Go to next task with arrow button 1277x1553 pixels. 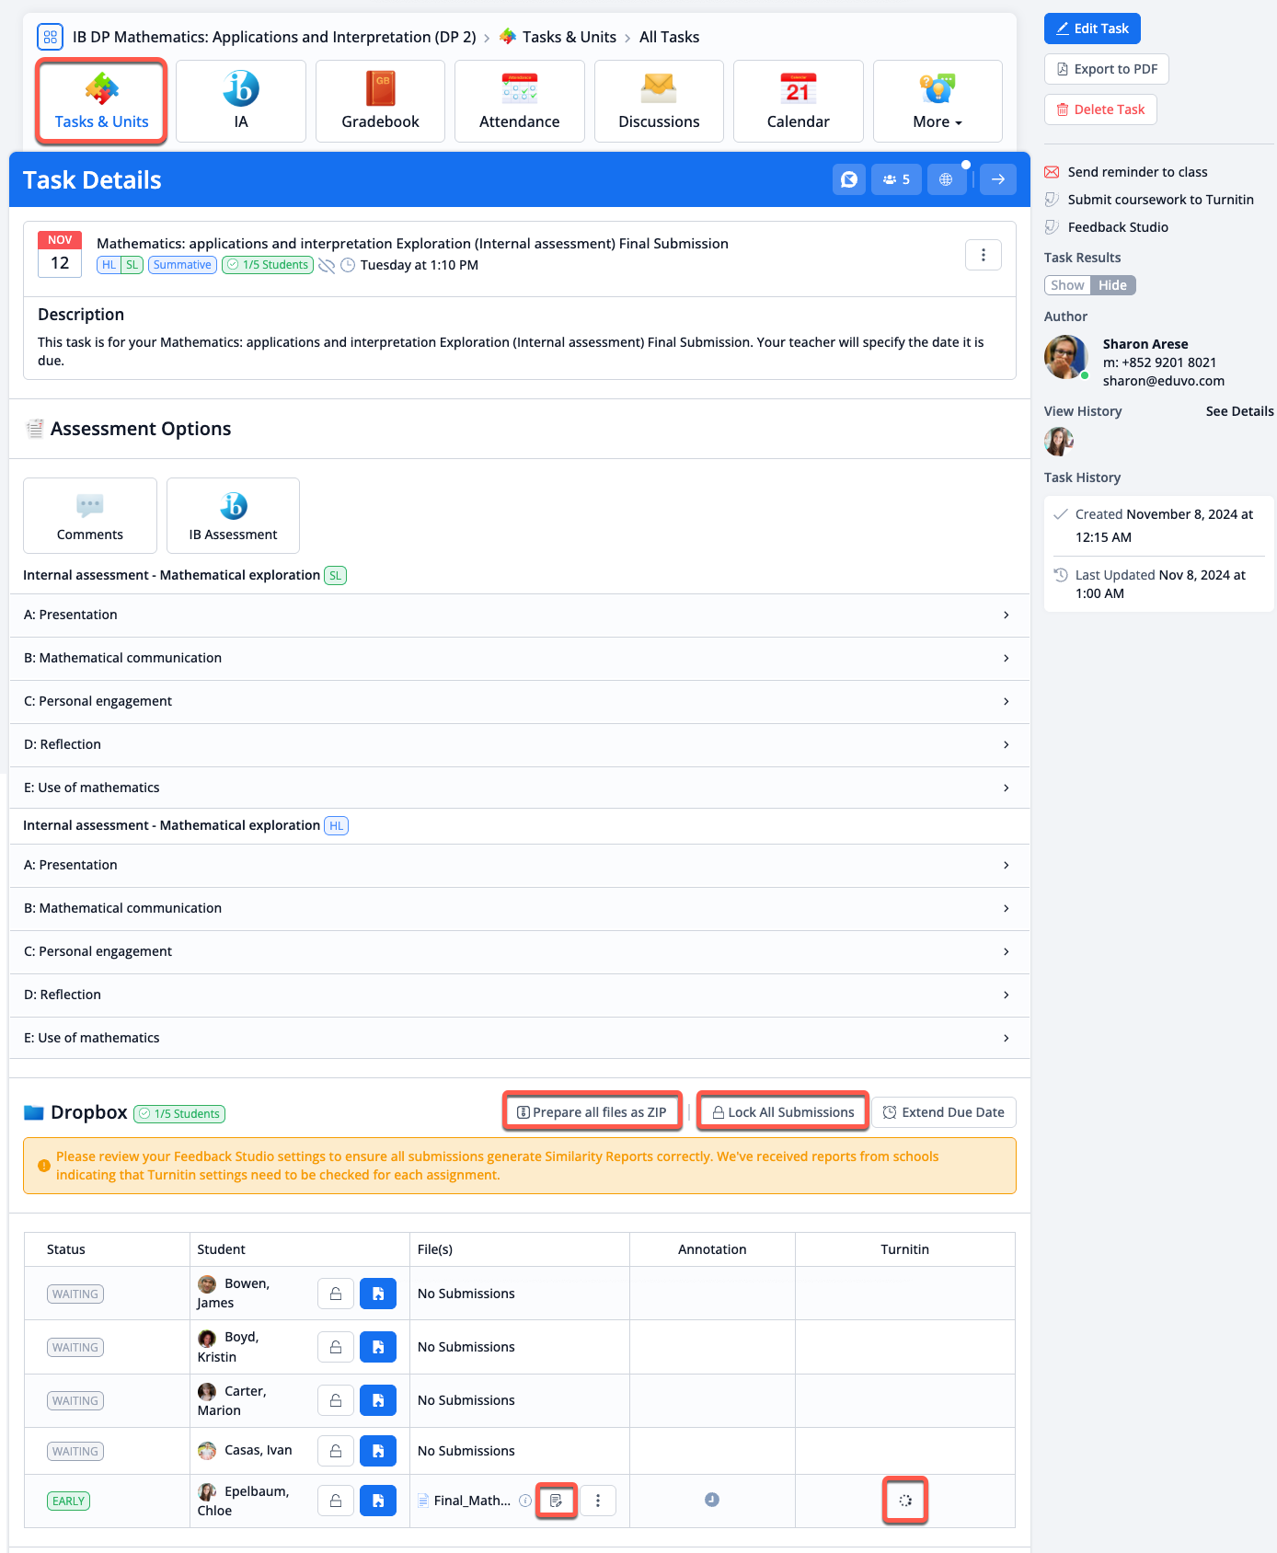pyautogui.click(x=998, y=179)
